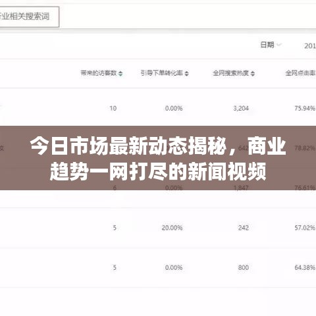316x316 pixels.
Task: Select visitor count cell 10
Action: coord(113,108)
